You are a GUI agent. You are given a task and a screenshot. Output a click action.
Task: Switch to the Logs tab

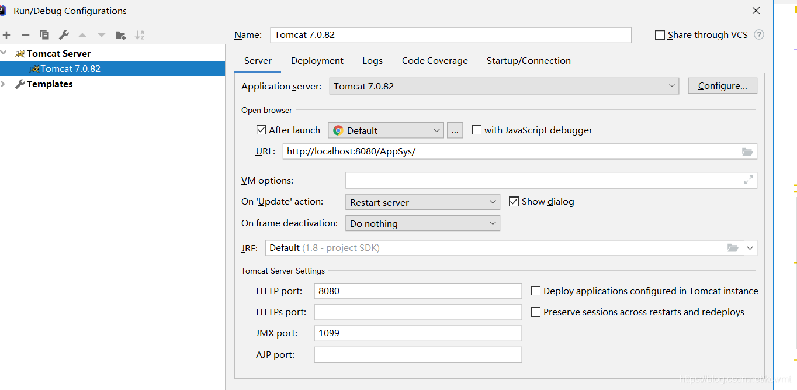(372, 61)
